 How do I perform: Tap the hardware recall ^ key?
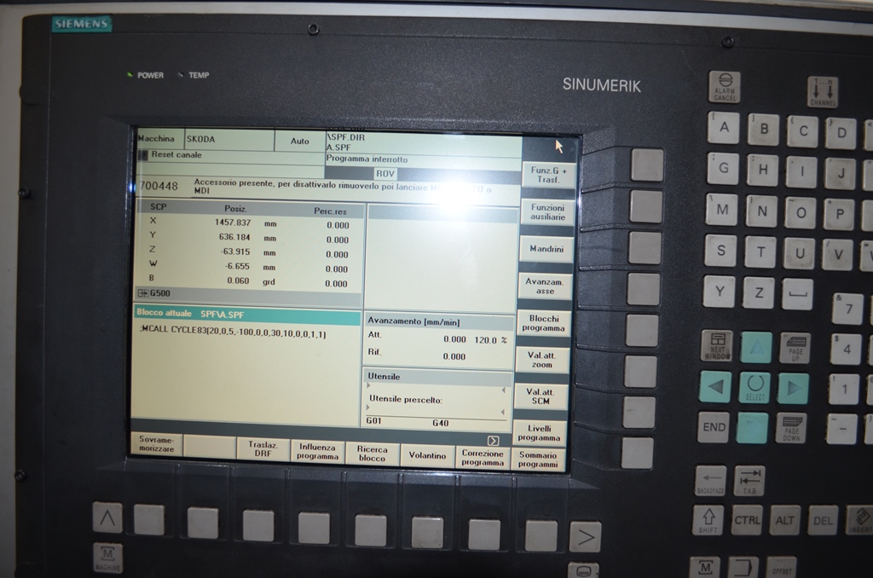(x=107, y=517)
